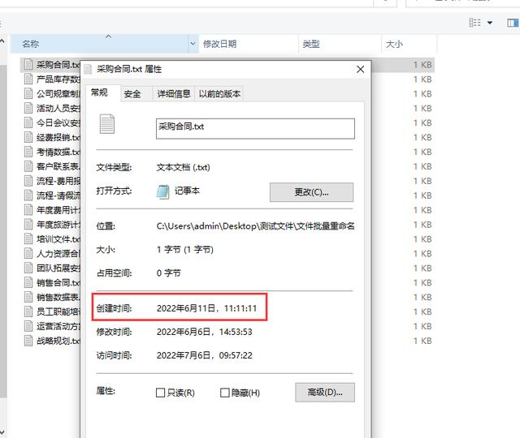This screenshot has width=520, height=438.
Task: Click the 更改(C)... button
Action: [311, 192]
